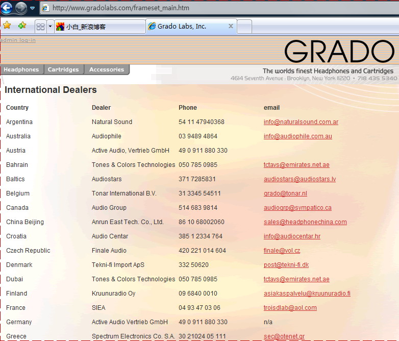Click sales@headphonechina.com email link

point(305,222)
